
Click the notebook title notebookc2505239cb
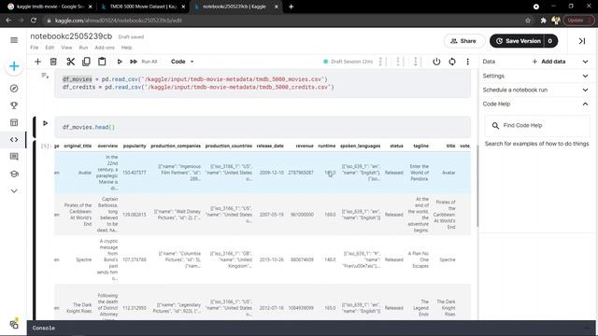pyautogui.click(x=71, y=36)
